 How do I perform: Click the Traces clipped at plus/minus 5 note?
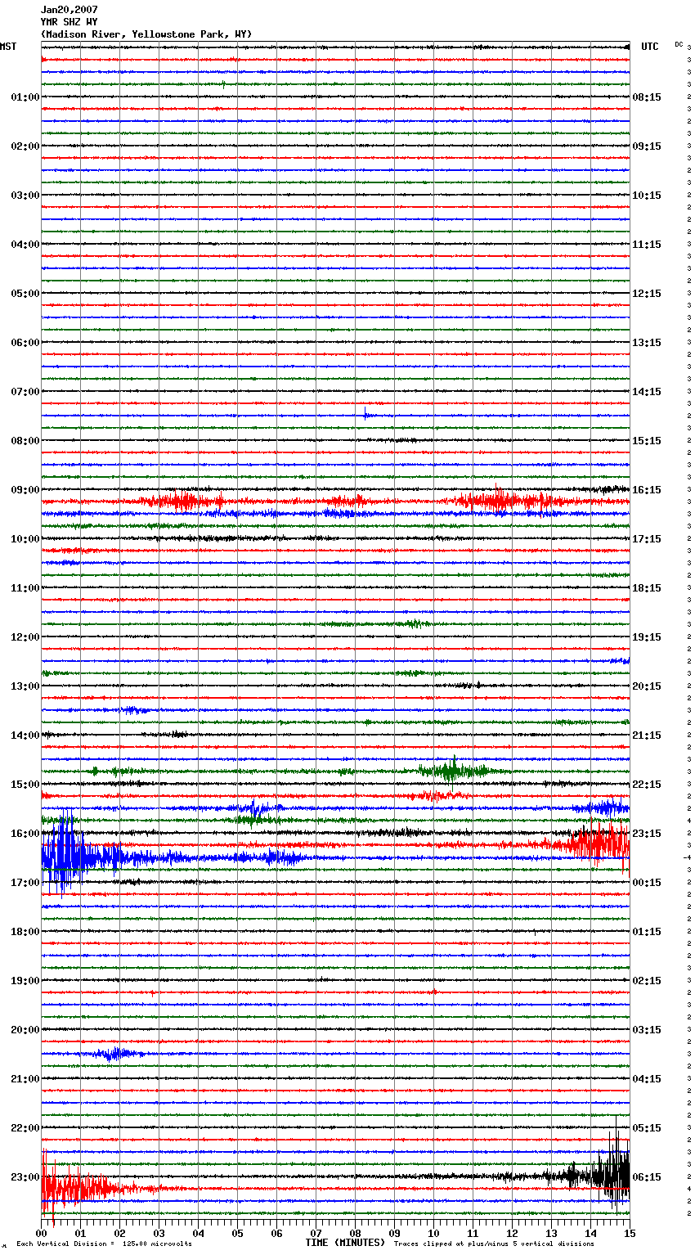click(x=494, y=1244)
